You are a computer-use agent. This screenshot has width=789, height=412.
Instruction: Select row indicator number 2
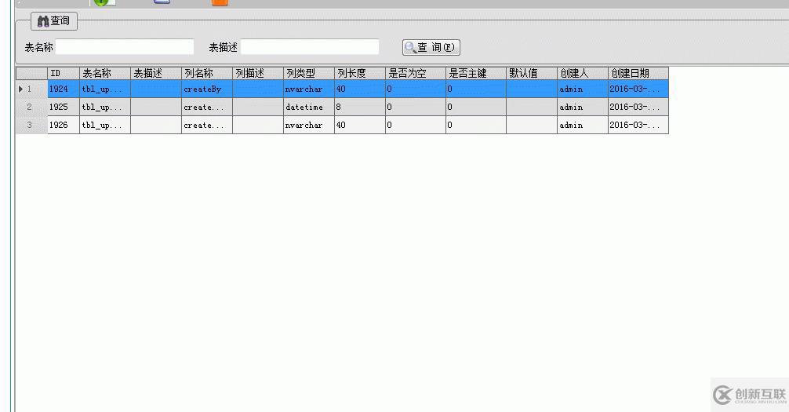click(31, 108)
